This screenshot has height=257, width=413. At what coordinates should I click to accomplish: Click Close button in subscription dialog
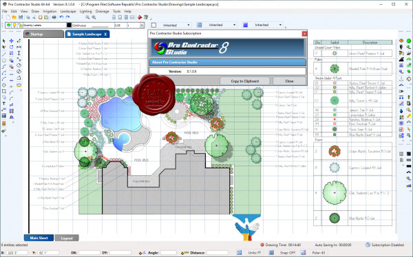(x=289, y=81)
